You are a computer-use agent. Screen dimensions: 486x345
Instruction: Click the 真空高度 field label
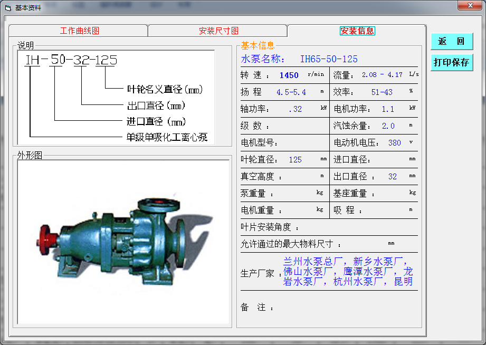[x=261, y=177]
